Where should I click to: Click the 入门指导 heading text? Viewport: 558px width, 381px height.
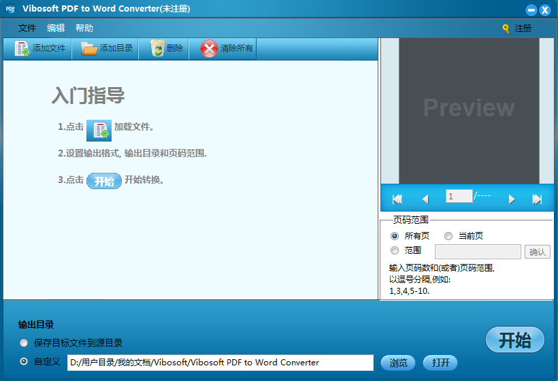(x=88, y=95)
